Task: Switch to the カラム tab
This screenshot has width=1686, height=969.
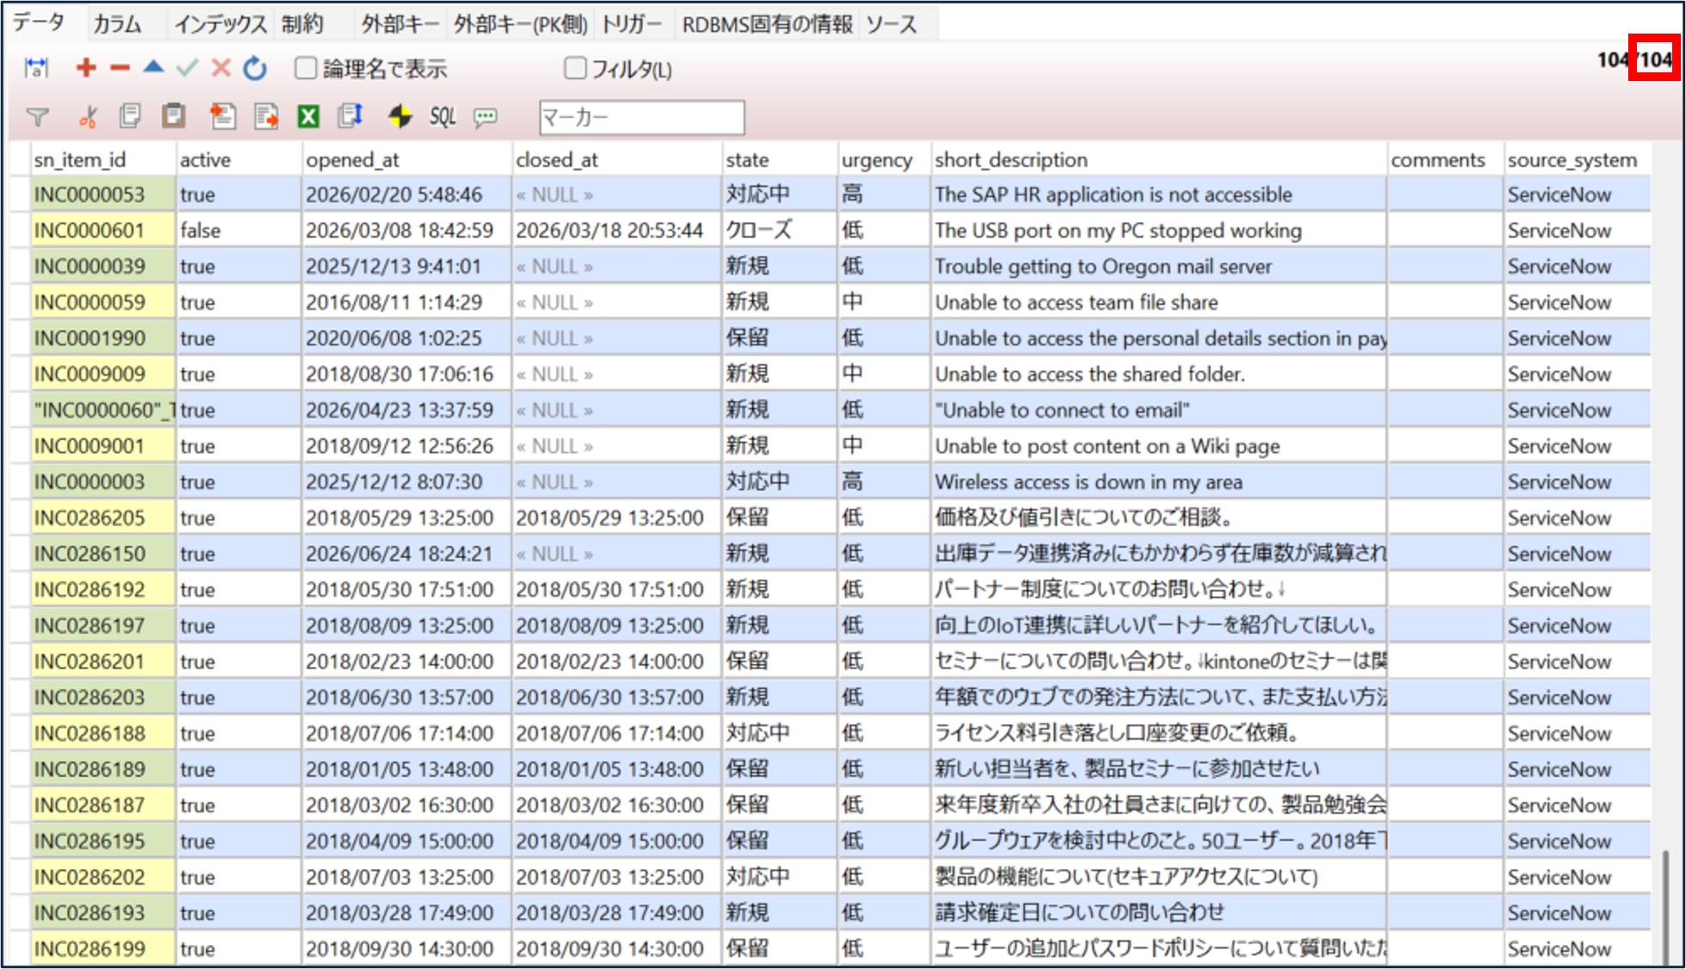Action: (117, 24)
